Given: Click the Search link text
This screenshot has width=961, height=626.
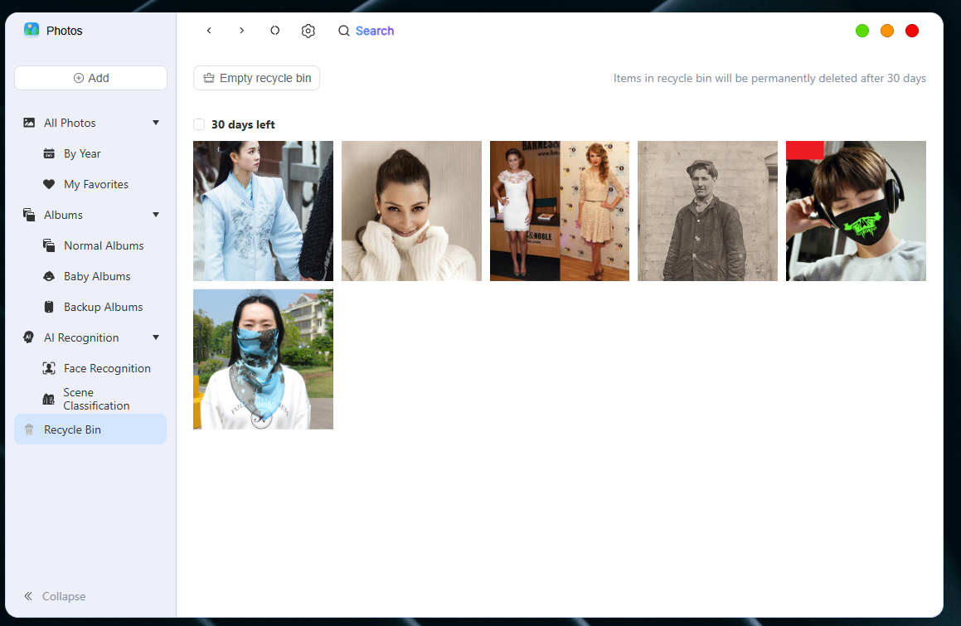Looking at the screenshot, I should point(375,31).
